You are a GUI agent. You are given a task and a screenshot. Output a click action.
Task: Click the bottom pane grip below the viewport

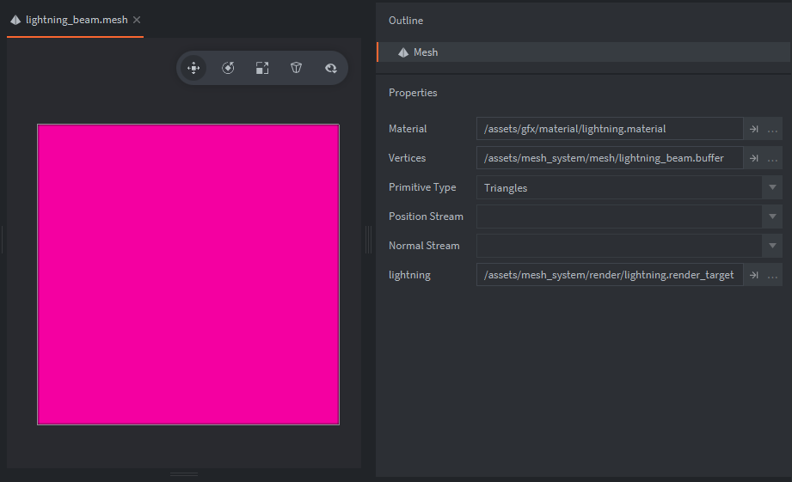184,474
